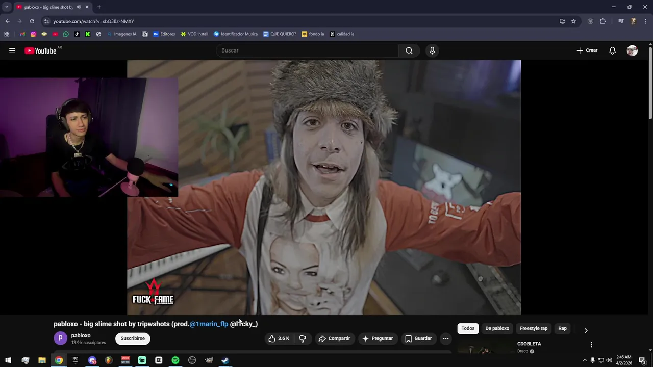Select the De pabloxo filter chip
653x367 pixels.
[x=497, y=328]
